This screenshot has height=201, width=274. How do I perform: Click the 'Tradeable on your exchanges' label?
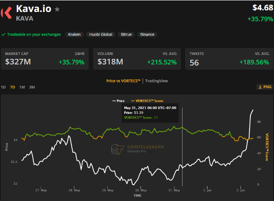[34, 34]
